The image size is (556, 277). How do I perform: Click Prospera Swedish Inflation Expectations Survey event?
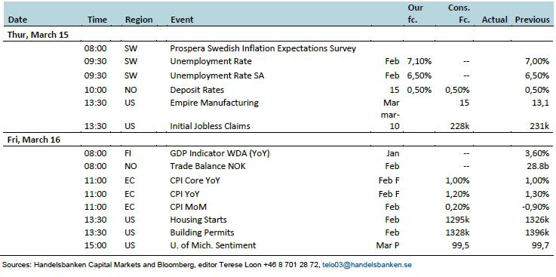[x=263, y=48]
